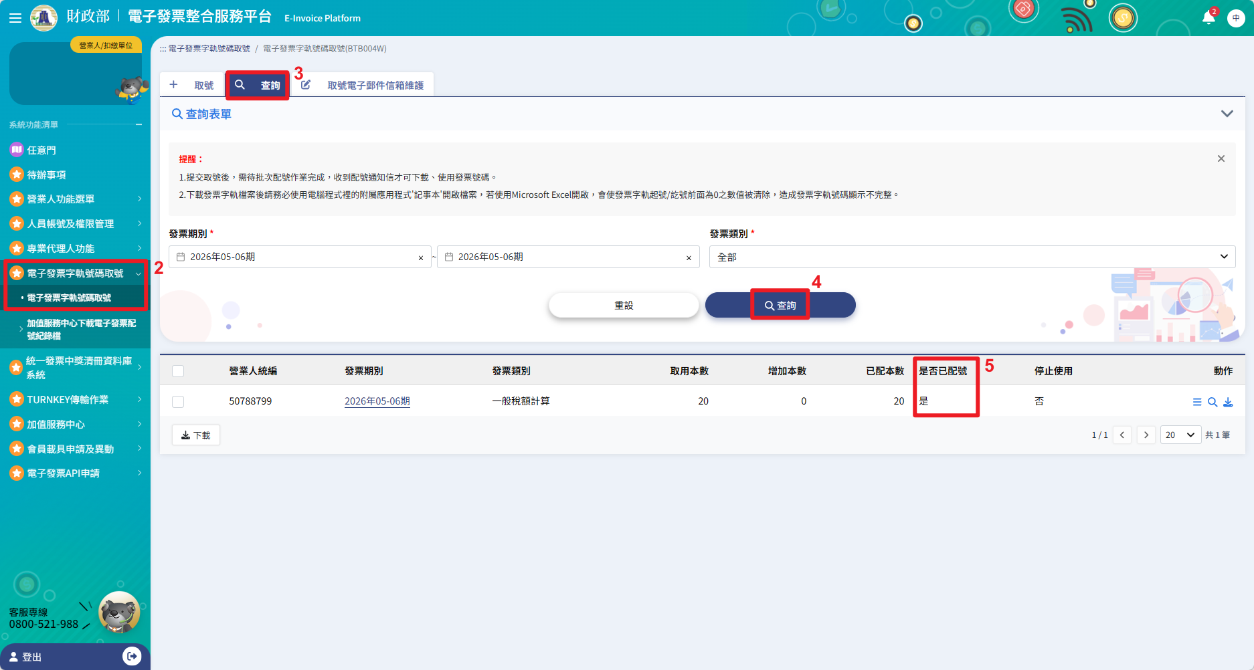This screenshot has width=1254, height=670.
Task: Open the page size 20 dropdown
Action: pos(1180,435)
